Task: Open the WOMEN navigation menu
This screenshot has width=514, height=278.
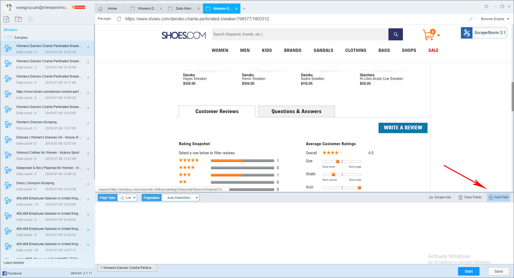Action: pyautogui.click(x=220, y=51)
